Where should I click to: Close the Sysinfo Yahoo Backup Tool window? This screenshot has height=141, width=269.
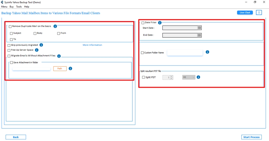264,2
